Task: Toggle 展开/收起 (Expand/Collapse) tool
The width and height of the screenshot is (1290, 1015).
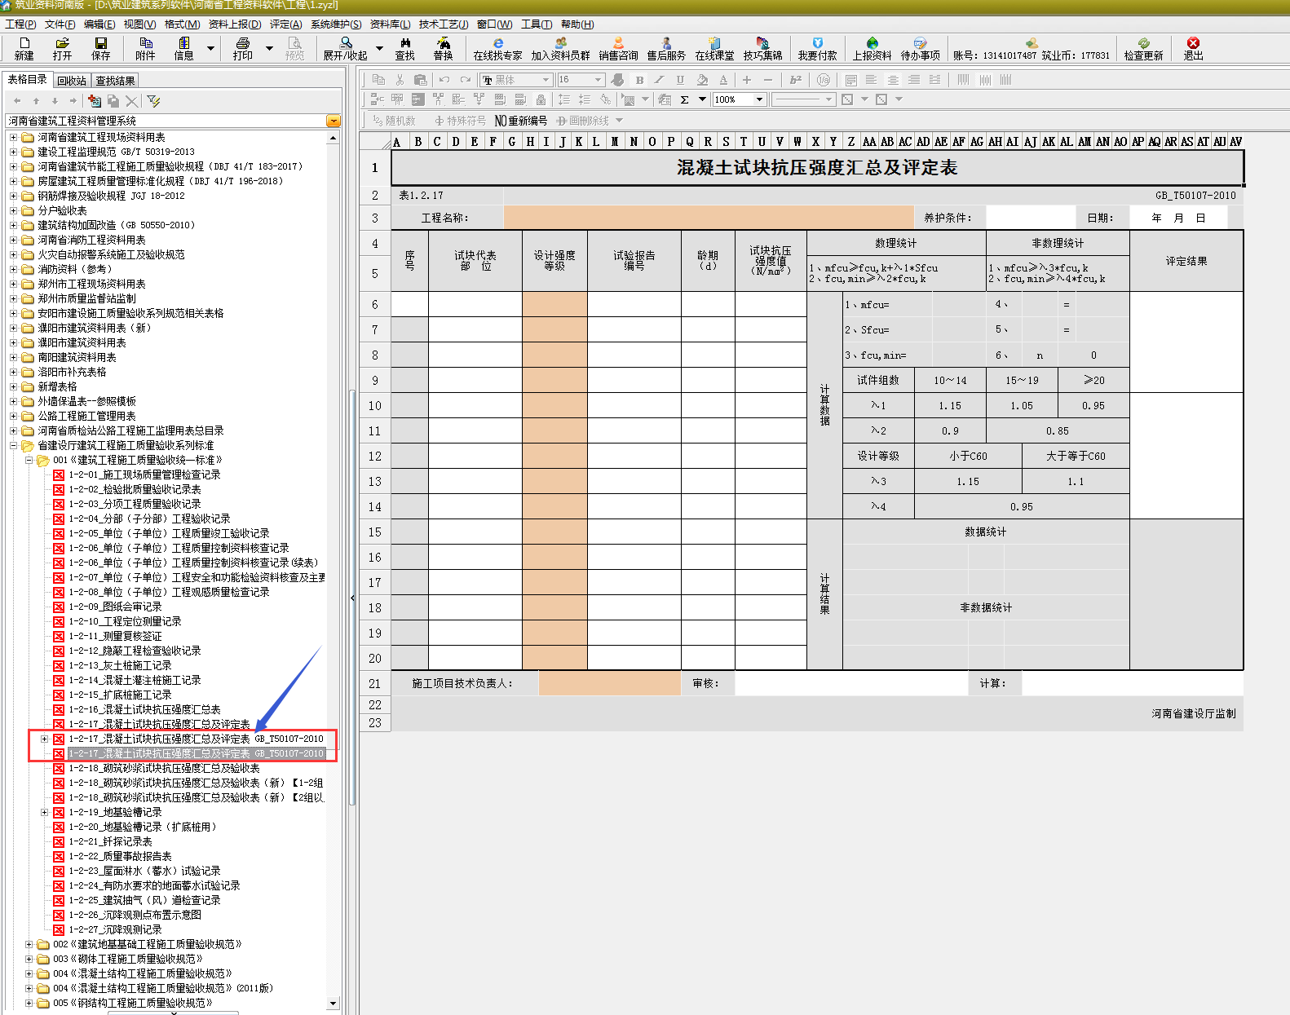Action: coord(346,48)
